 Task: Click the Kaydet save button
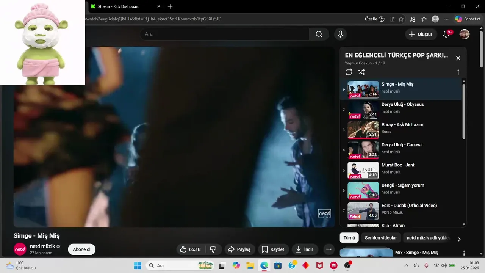tap(273, 249)
